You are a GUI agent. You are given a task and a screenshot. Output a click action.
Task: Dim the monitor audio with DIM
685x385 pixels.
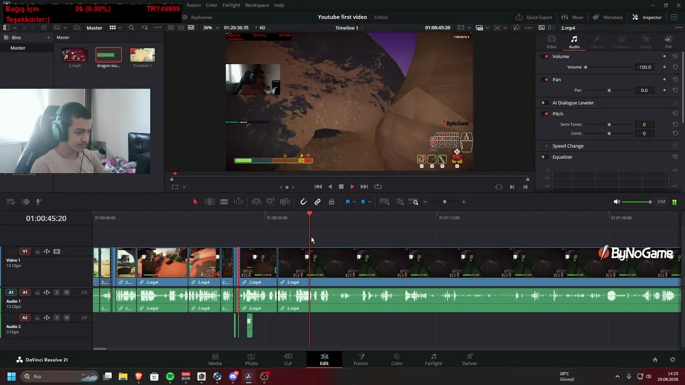tap(661, 202)
